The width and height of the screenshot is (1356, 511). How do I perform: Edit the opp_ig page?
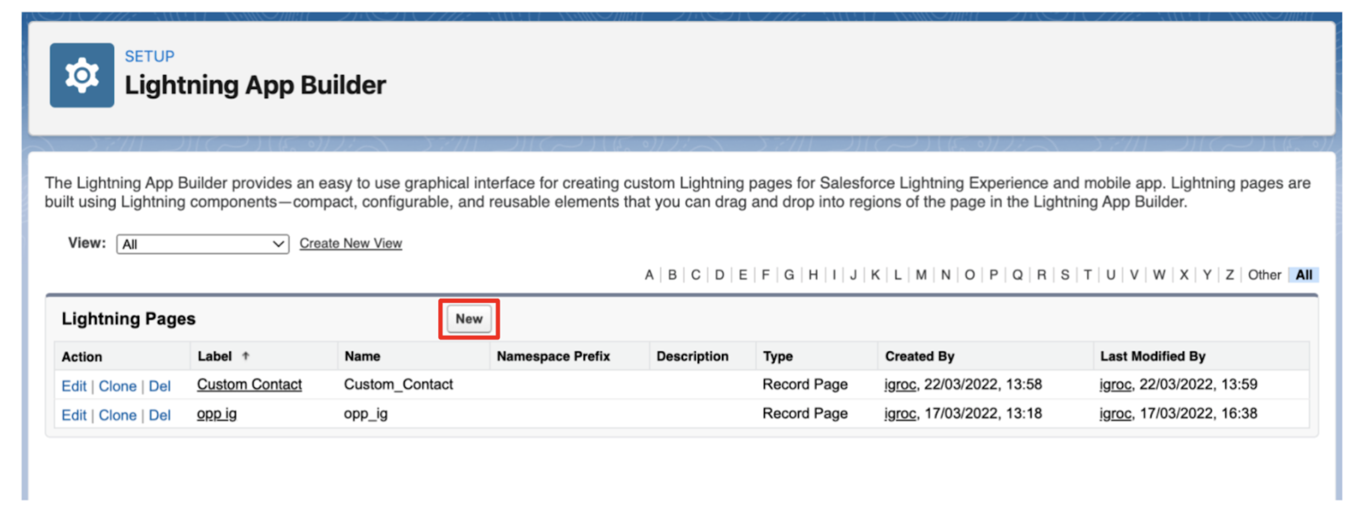74,415
